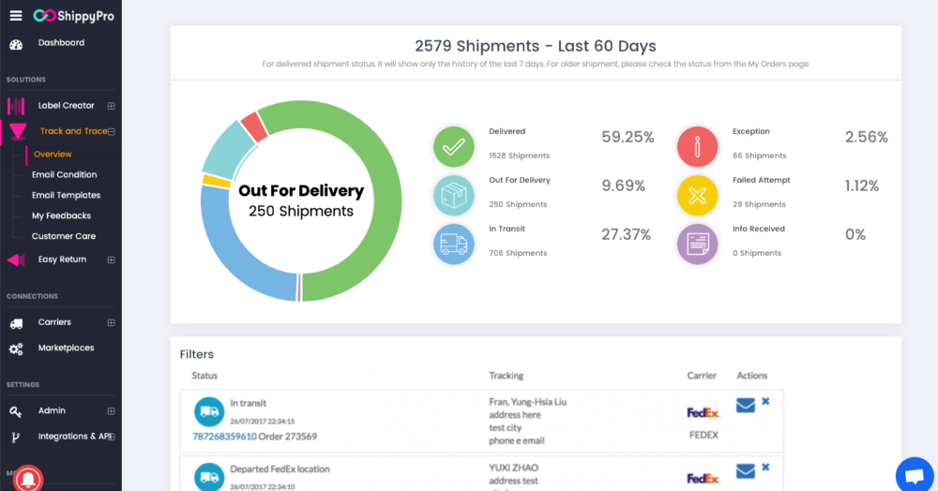
Task: Open tracking number 787268359610 link
Action: coord(224,436)
